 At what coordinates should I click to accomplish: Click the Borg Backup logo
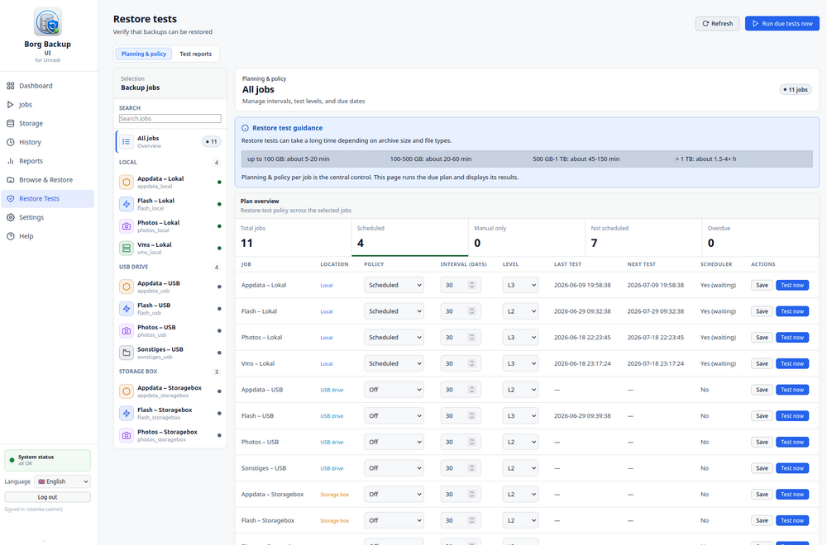pyautogui.click(x=47, y=22)
